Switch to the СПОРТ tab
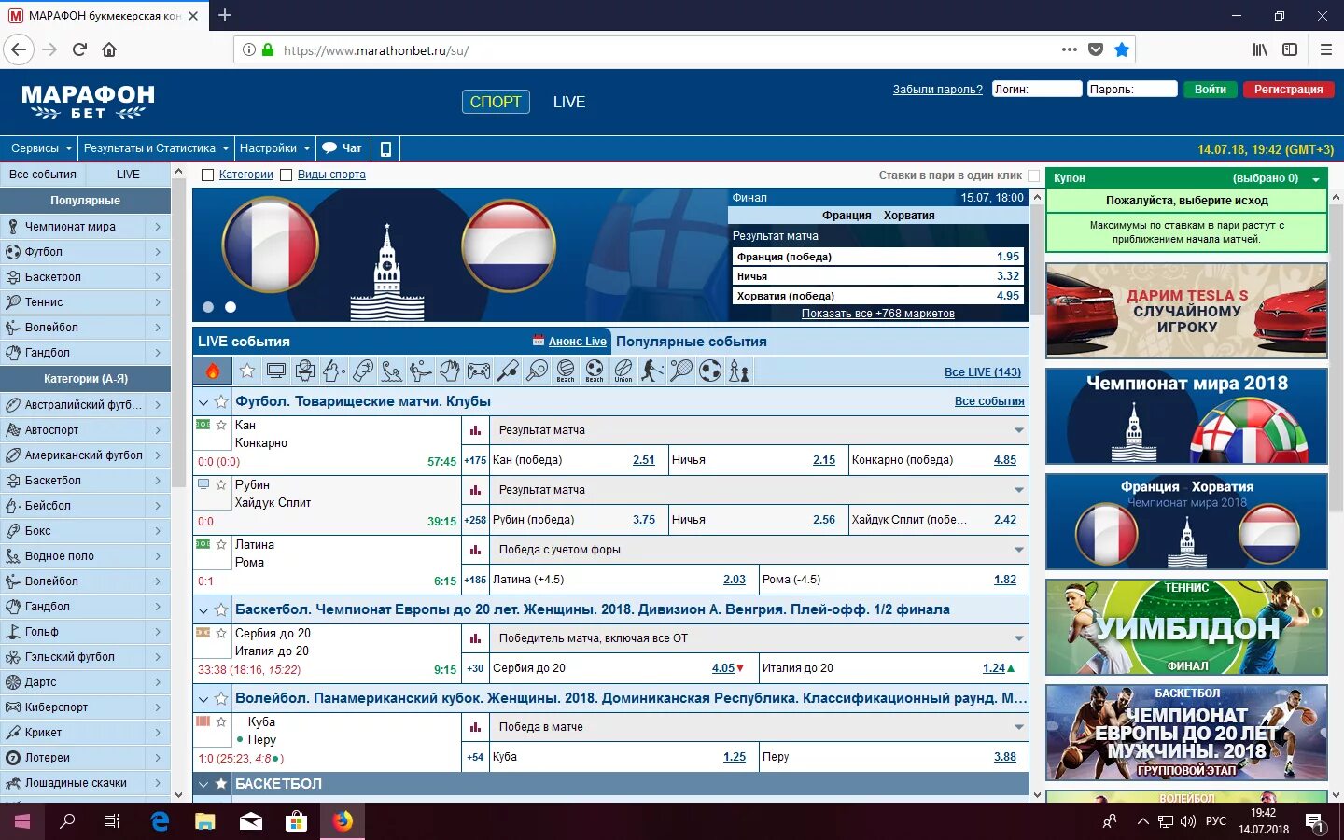The width and height of the screenshot is (1344, 840). [496, 102]
